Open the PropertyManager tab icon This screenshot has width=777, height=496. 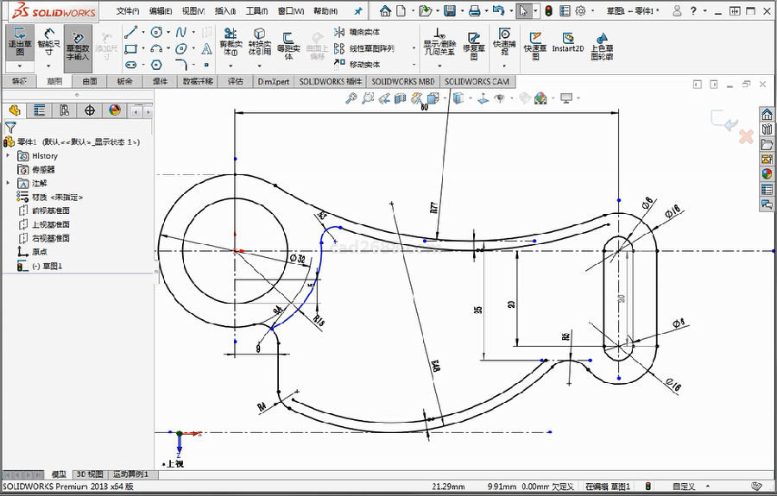click(x=39, y=110)
